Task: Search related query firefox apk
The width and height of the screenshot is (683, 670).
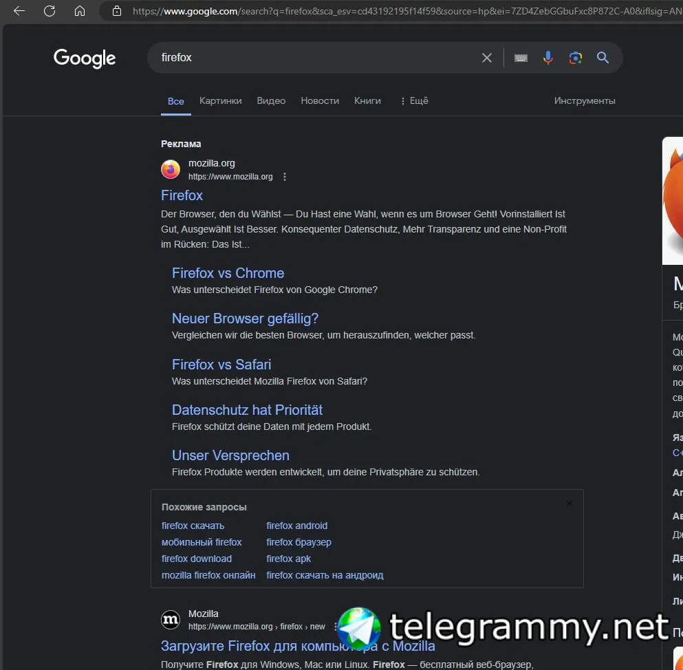Action: coord(288,559)
